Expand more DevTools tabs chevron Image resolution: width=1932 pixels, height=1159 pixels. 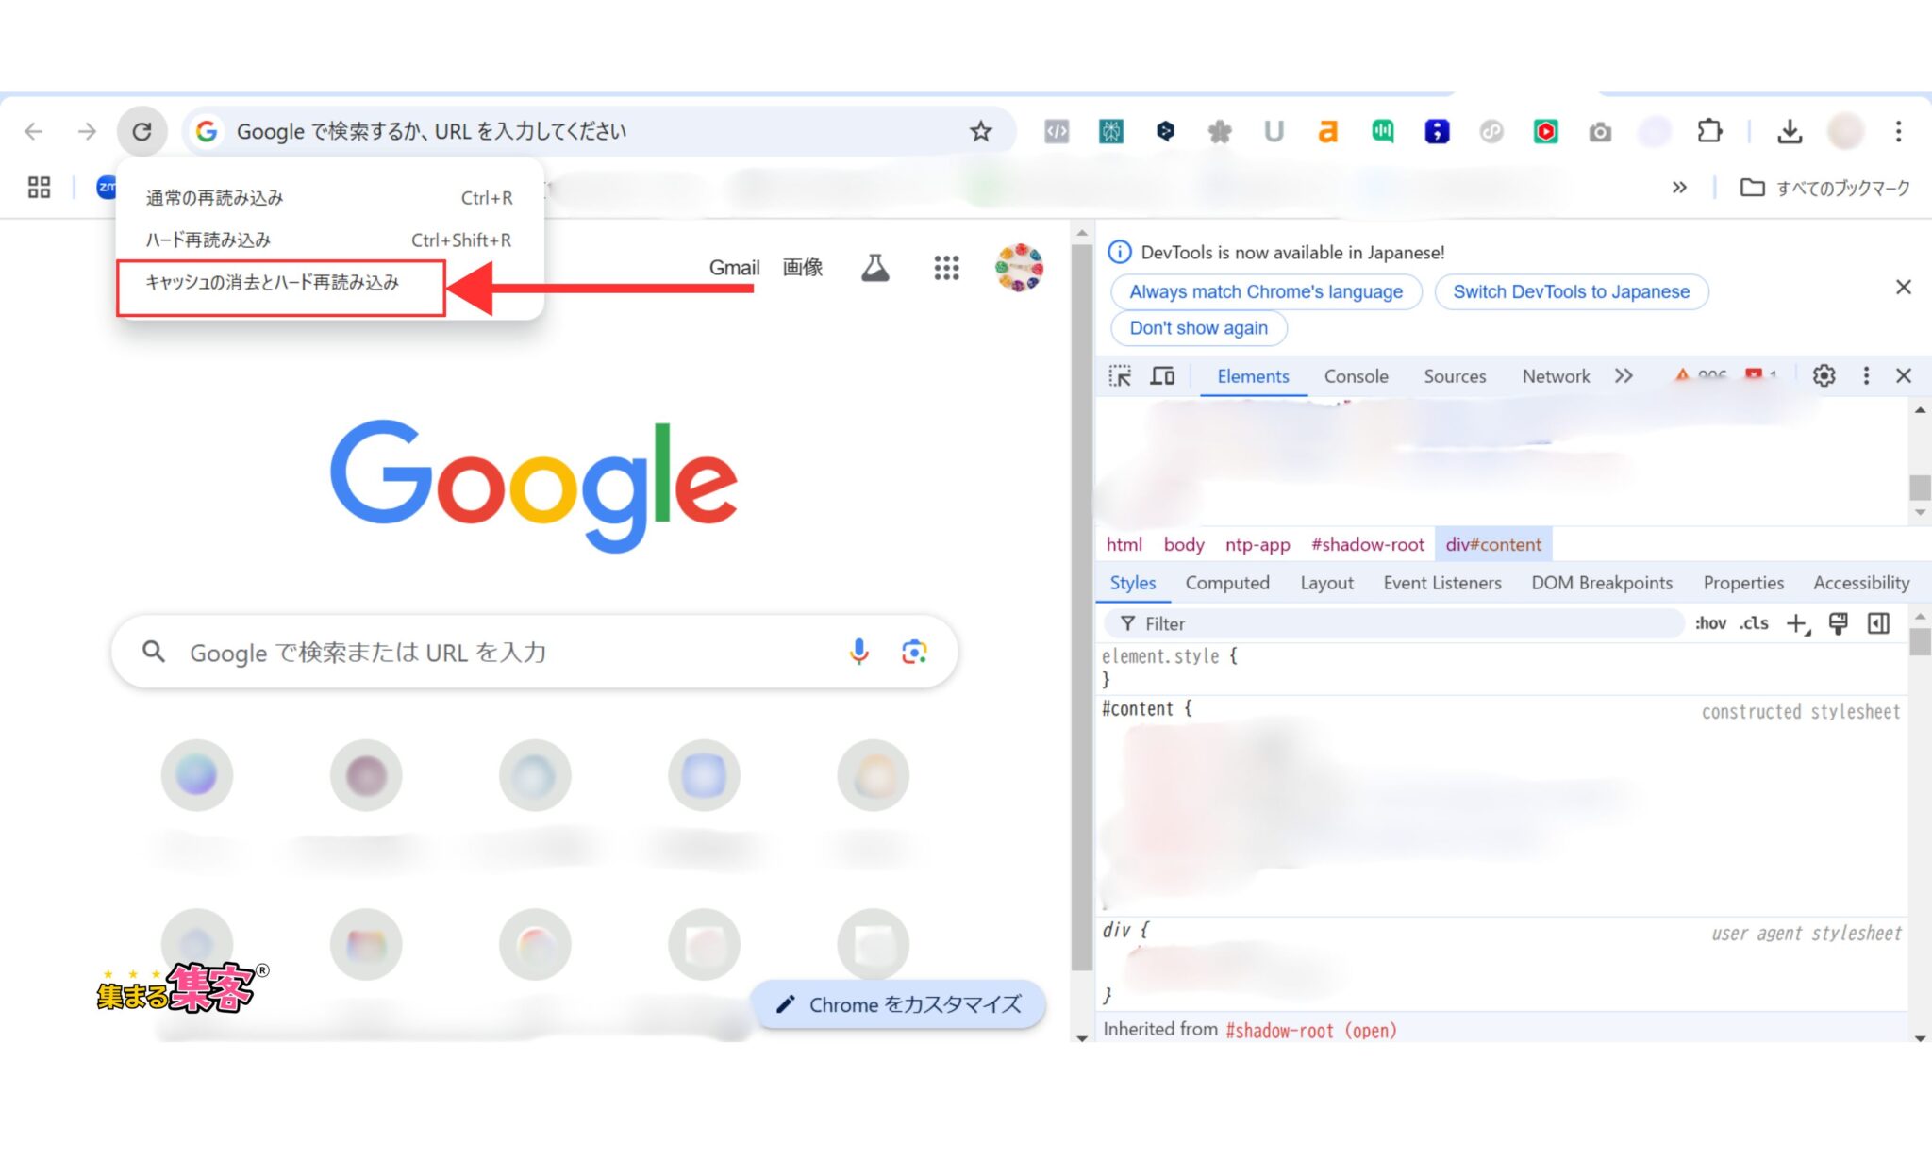click(x=1624, y=376)
